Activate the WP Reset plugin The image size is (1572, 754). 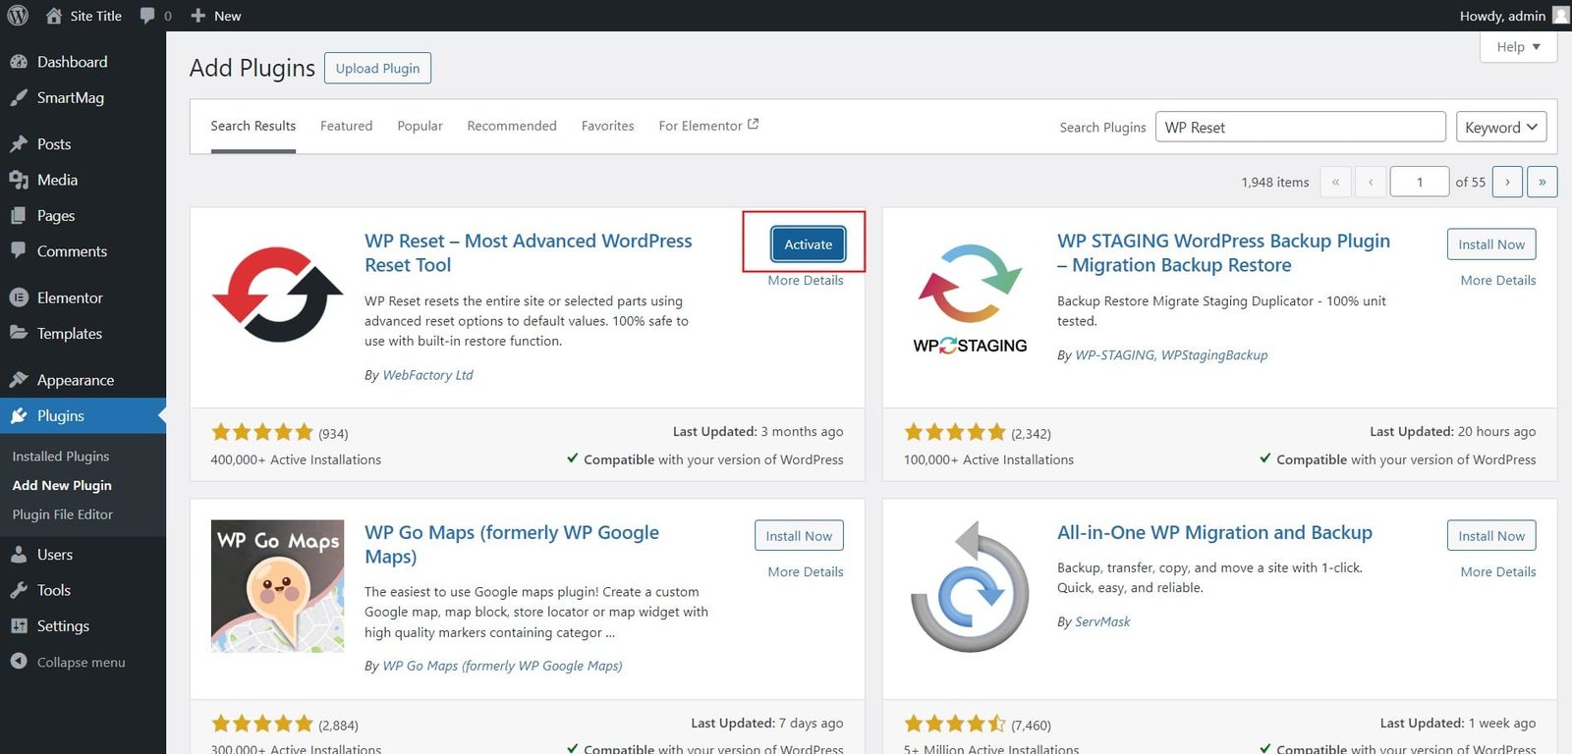(x=808, y=244)
